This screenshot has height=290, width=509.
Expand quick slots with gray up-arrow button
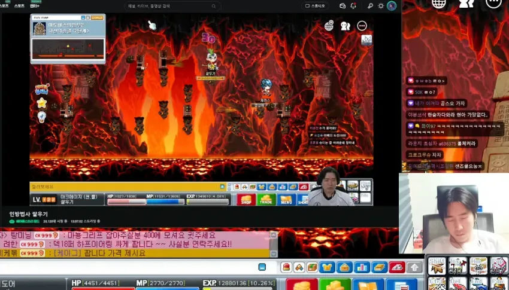pyautogui.click(x=414, y=267)
